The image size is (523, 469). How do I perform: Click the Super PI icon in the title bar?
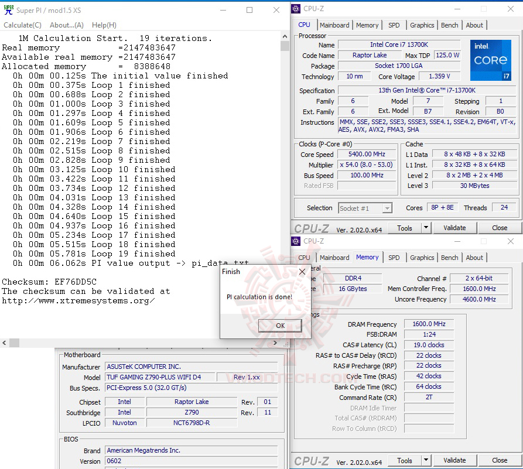coord(8,10)
